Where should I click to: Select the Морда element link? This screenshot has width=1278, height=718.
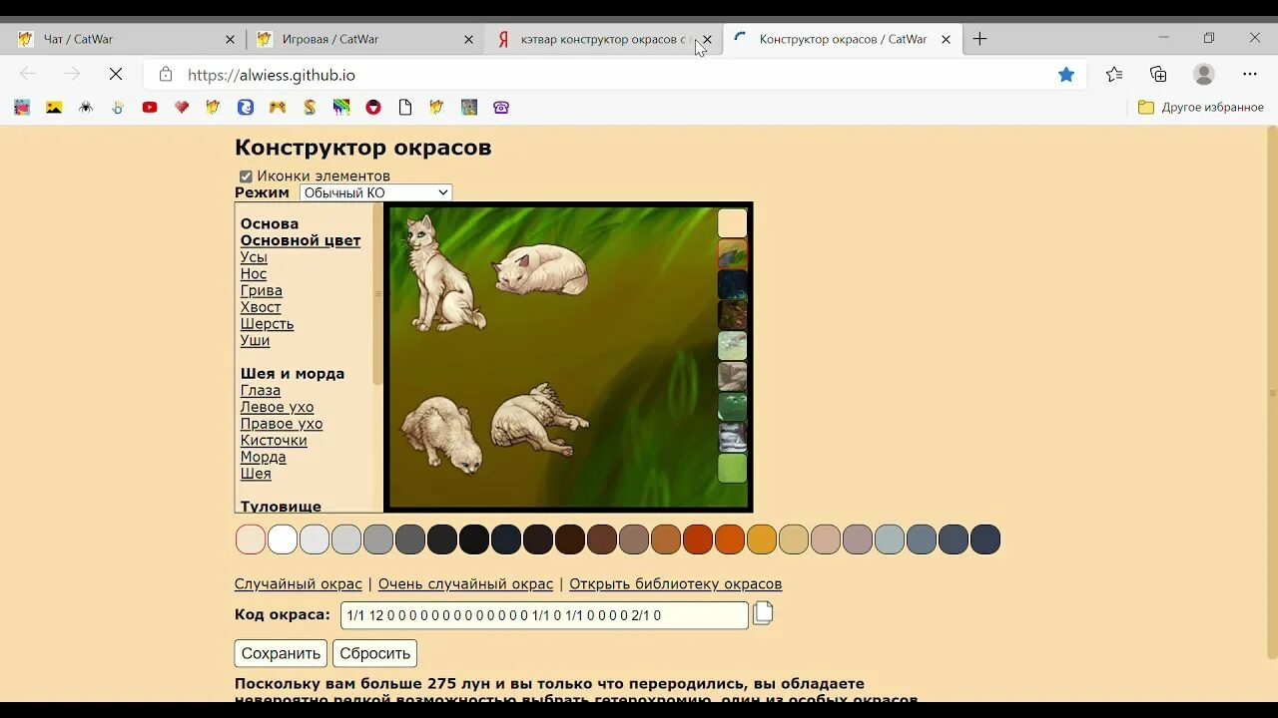(x=264, y=458)
